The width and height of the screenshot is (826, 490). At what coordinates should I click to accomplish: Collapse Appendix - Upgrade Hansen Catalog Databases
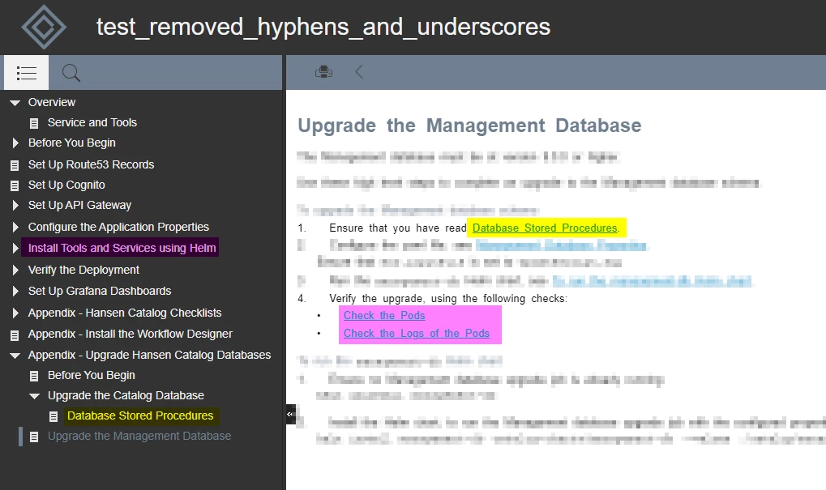click(15, 356)
